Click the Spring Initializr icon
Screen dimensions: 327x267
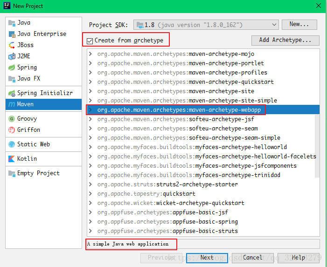click(12, 93)
